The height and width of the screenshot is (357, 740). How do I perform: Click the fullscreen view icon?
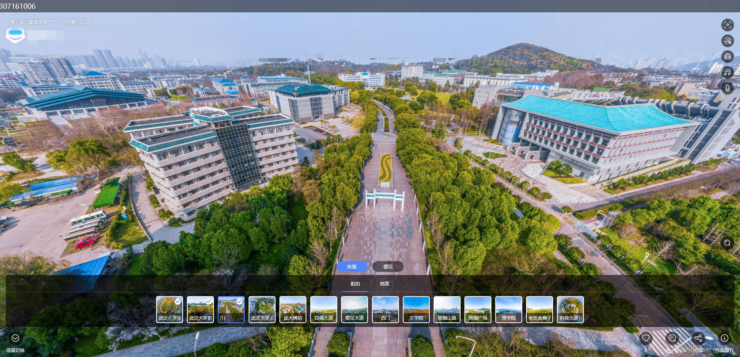[727, 25]
